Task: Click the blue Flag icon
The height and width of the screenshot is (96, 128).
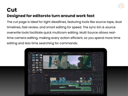Action: point(75,73)
